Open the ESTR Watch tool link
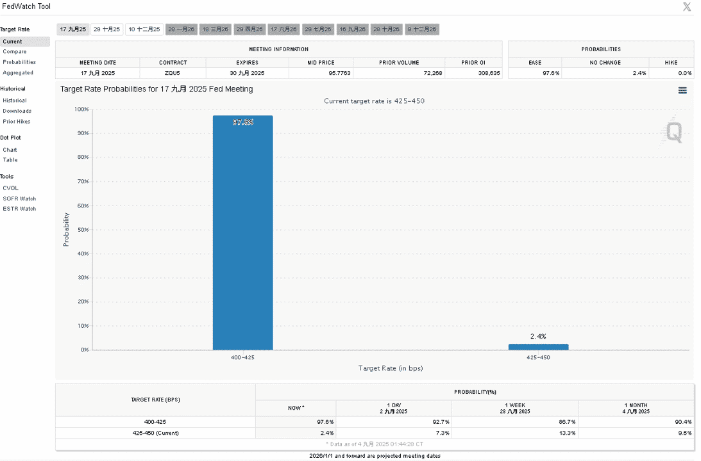Viewport: 701px width, 461px height. (19, 209)
